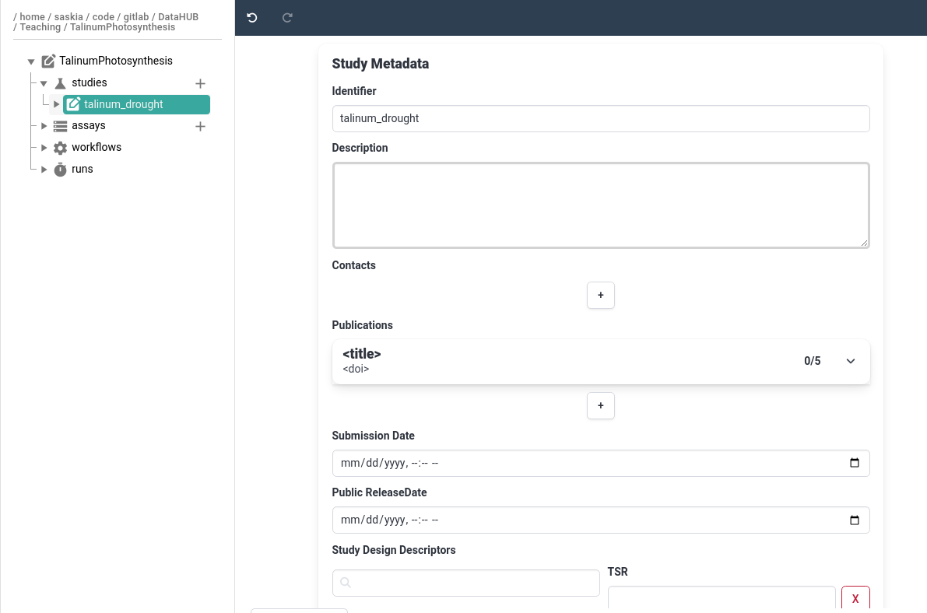The height and width of the screenshot is (613, 927).
Task: Expand the publication <title> chevron
Action: pyautogui.click(x=850, y=361)
